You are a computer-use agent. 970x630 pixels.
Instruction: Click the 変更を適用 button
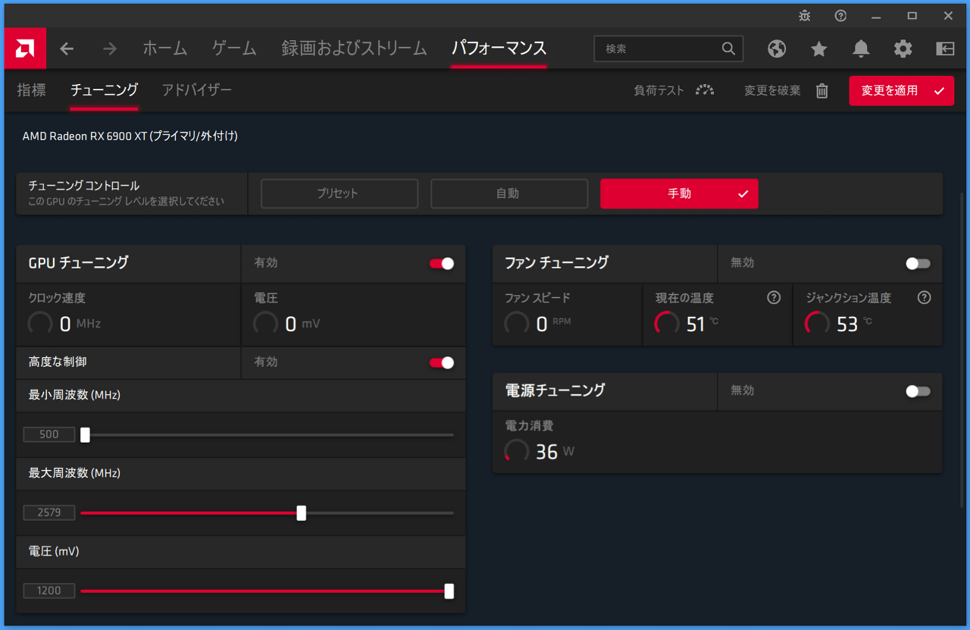pos(901,91)
